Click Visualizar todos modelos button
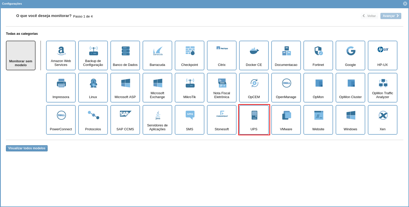Image resolution: width=409 pixels, height=207 pixels. [27, 148]
